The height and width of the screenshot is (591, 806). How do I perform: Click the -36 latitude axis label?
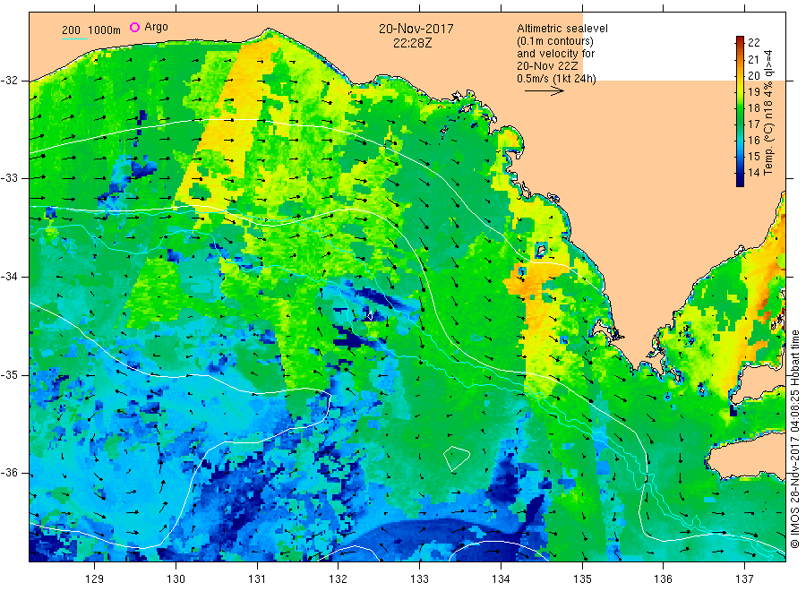10,473
